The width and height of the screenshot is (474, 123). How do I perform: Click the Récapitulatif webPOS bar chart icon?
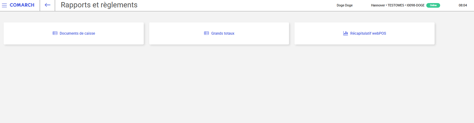346,33
